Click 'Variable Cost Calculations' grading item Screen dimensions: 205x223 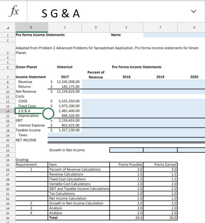tap(70, 184)
